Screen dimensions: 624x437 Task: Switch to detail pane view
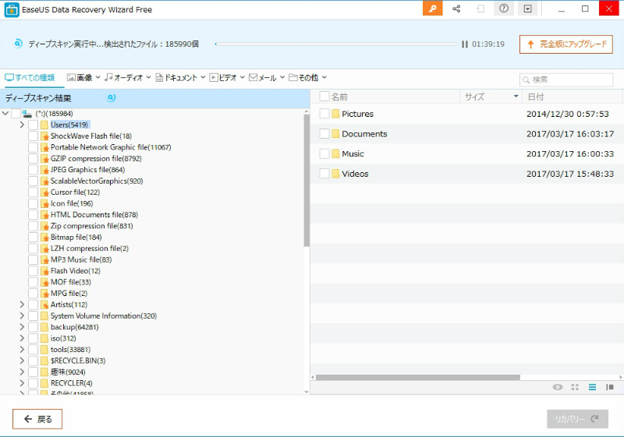coord(610,387)
